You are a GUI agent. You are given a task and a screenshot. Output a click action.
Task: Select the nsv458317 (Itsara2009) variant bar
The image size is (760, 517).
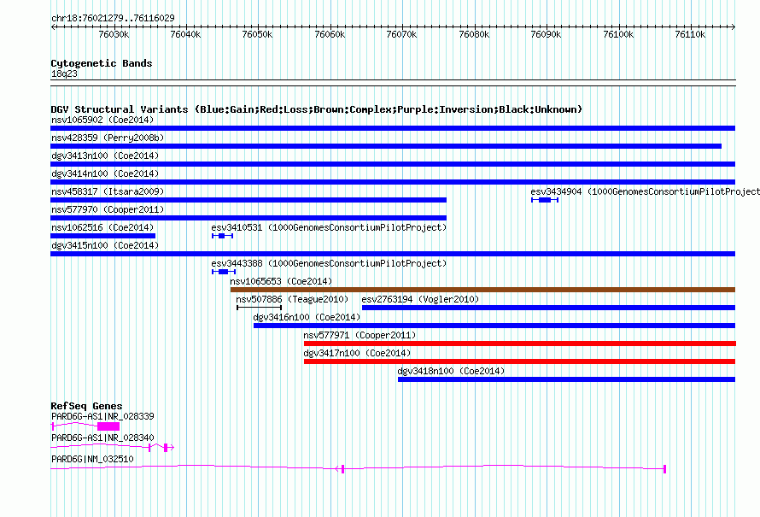[x=248, y=200]
